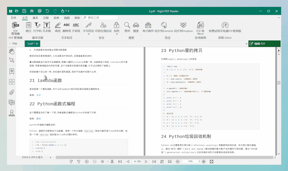Click the 加密 encrypt lock icon

tap(117, 25)
